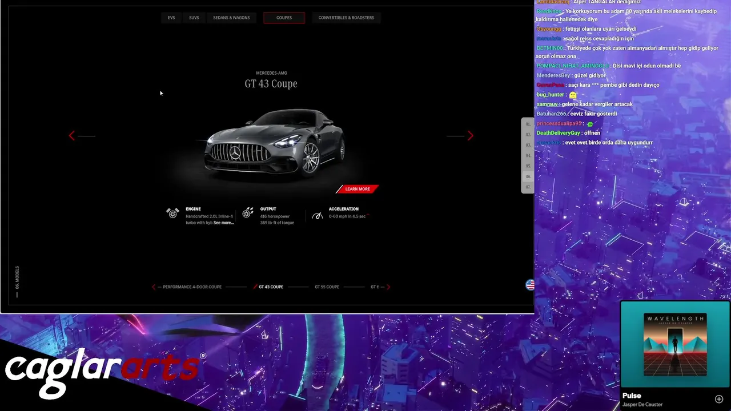731x411 pixels.
Task: Click the green emote in princessdualipa95's message
Action: click(590, 124)
